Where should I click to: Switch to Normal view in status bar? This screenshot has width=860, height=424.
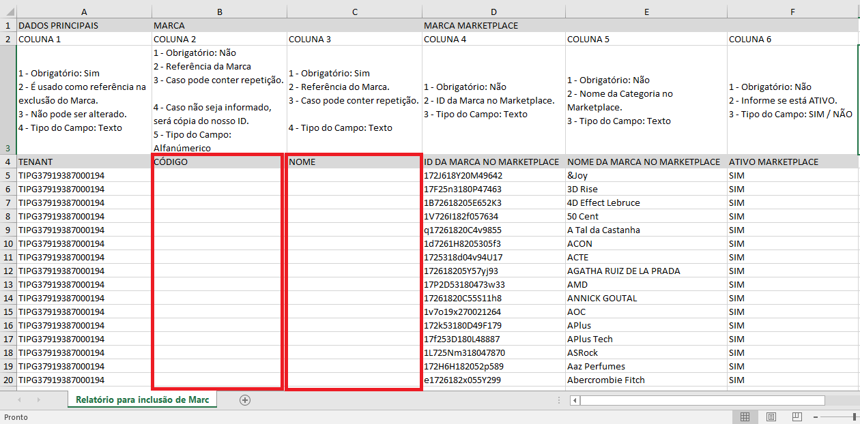(745, 417)
